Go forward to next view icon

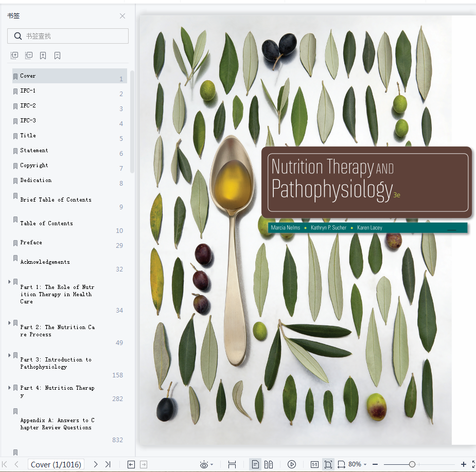[x=144, y=464]
